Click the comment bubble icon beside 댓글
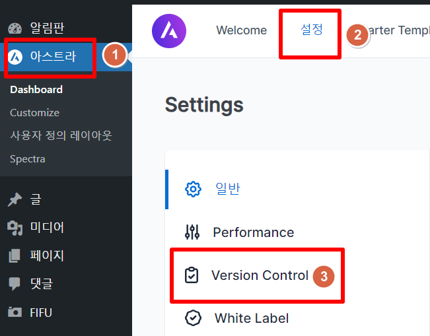 [15, 284]
